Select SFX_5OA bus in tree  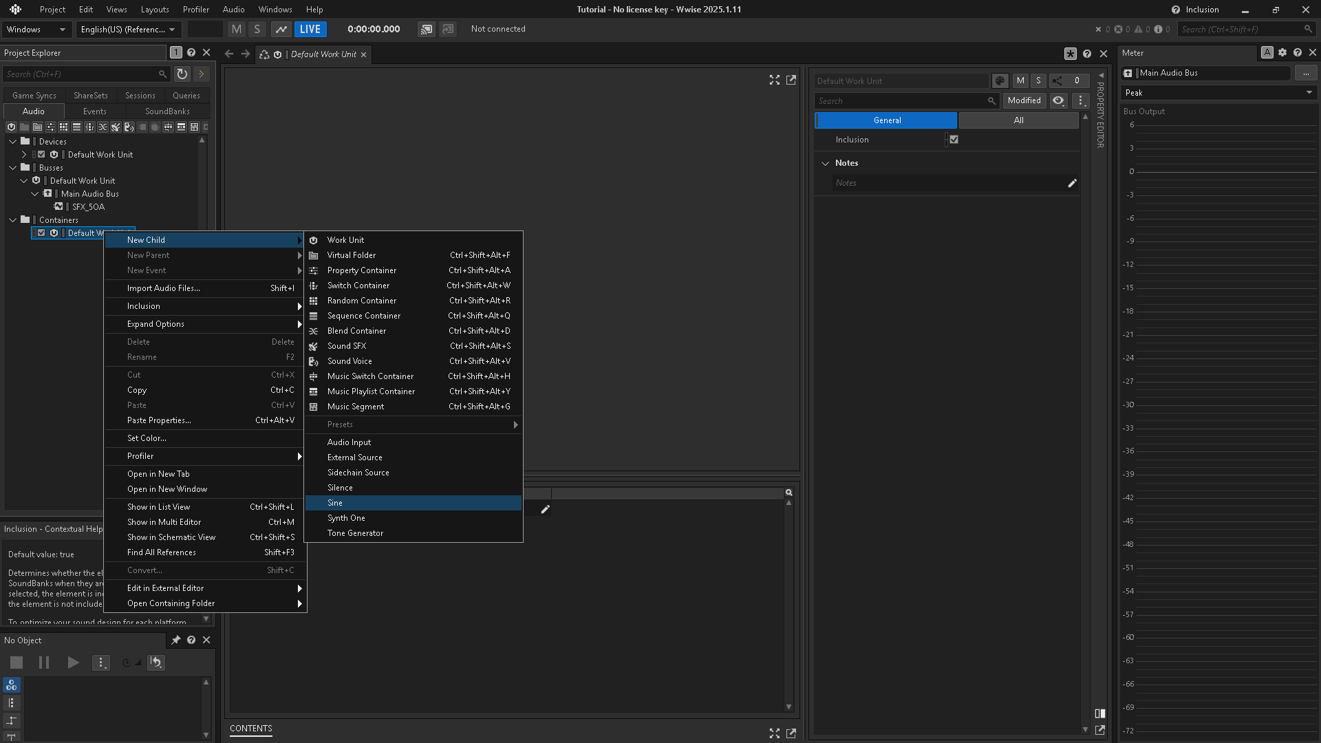[x=88, y=207]
